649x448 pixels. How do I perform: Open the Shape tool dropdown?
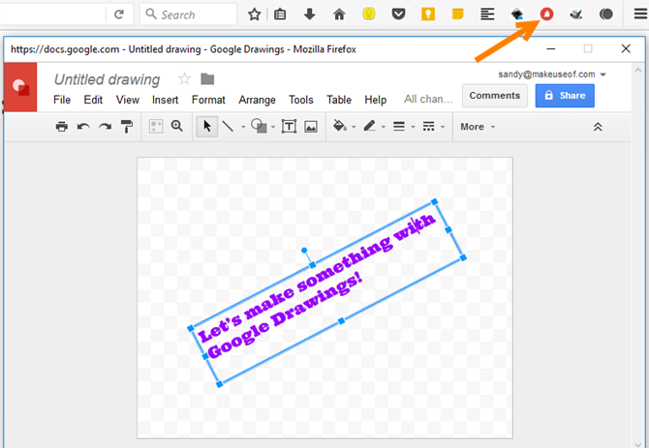(x=263, y=127)
